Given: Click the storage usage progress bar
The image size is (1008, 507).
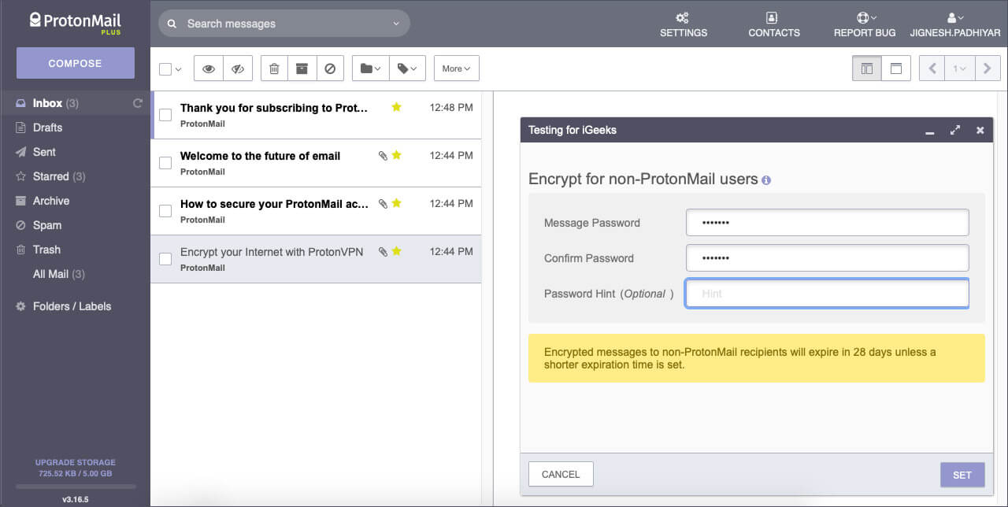Looking at the screenshot, I should coord(76,487).
